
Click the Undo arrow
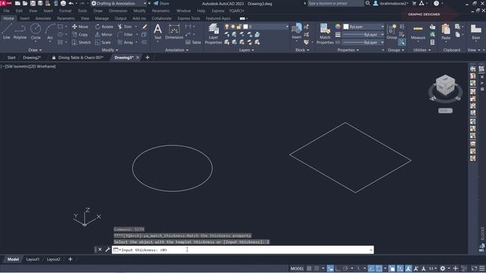71,3
